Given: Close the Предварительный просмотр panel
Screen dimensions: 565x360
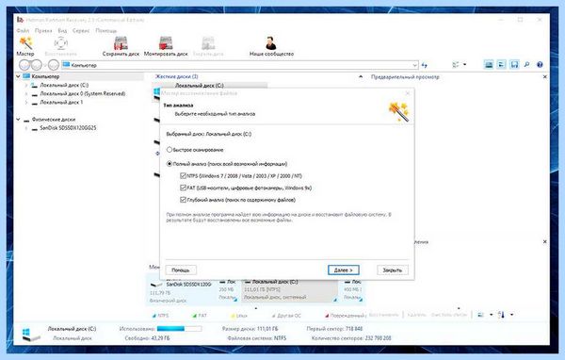Looking at the screenshot, I should pos(545,77).
